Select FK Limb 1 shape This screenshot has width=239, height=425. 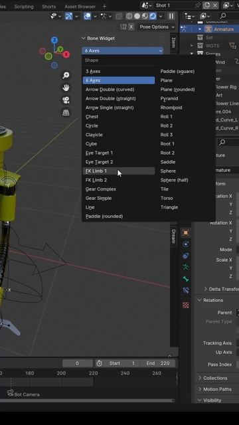click(119, 171)
